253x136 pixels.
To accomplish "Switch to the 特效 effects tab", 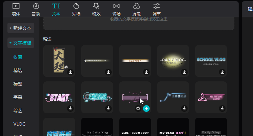I will (x=96, y=10).
